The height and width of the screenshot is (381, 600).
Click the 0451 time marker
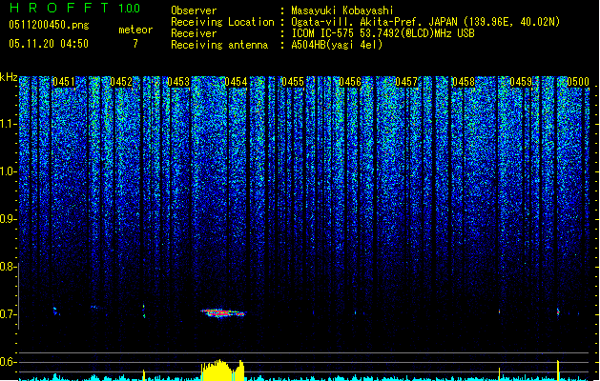pos(64,82)
